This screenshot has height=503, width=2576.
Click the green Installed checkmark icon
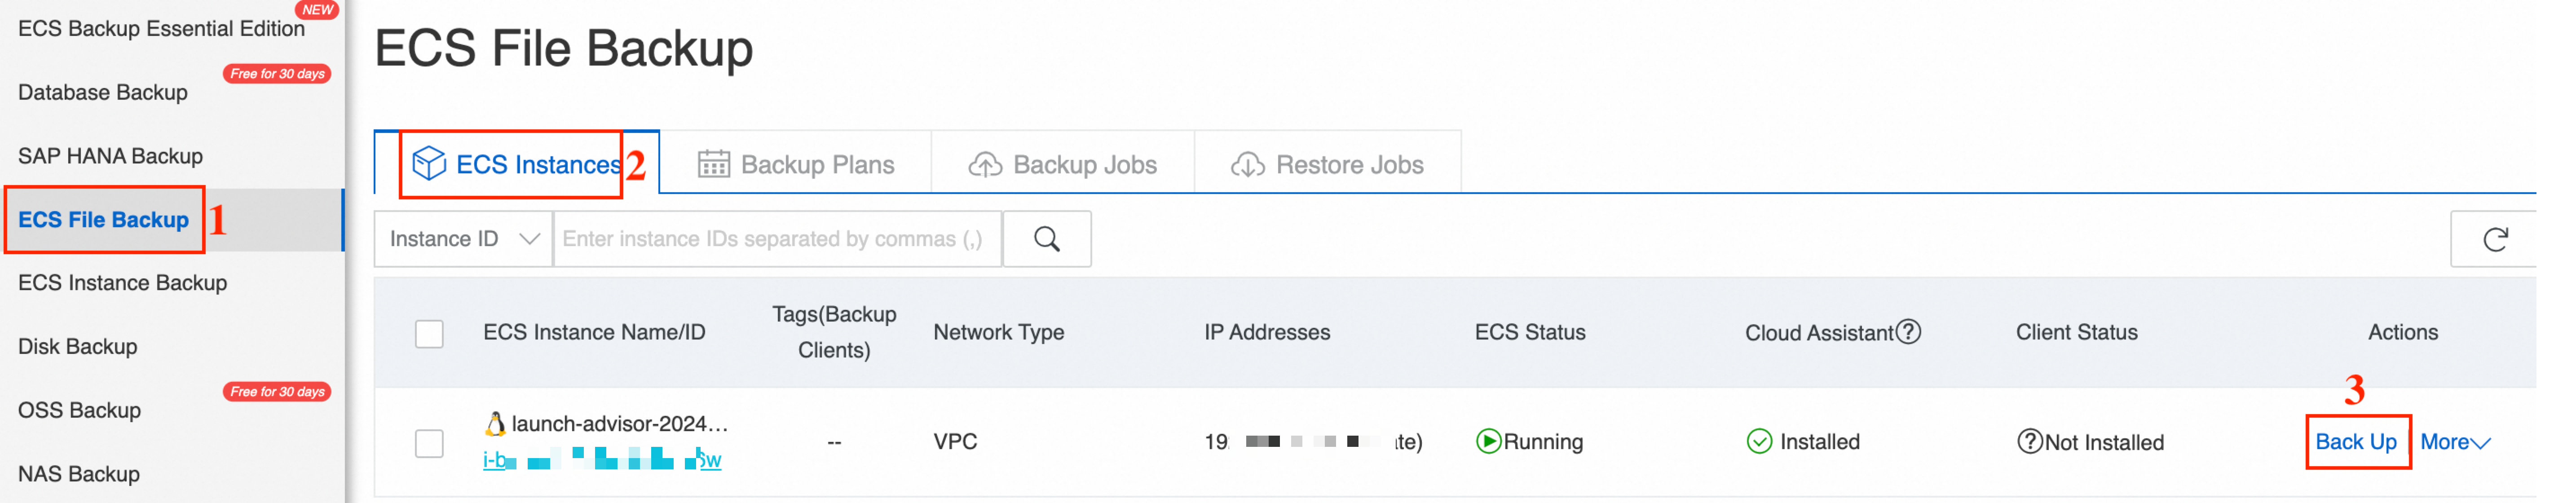1759,441
